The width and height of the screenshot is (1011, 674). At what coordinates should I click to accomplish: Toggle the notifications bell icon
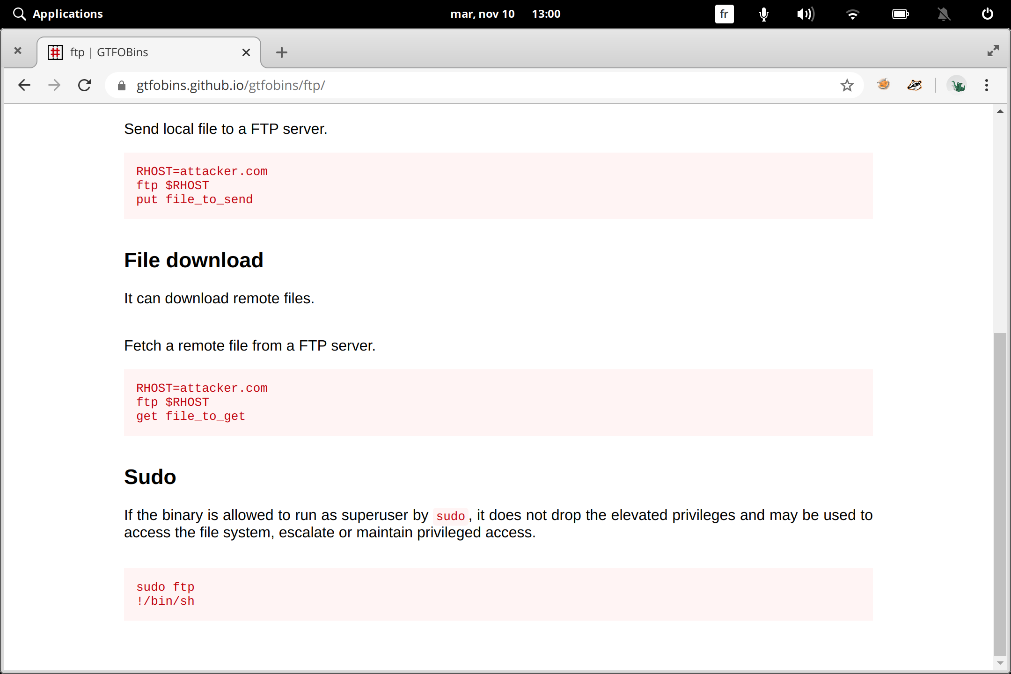click(944, 14)
